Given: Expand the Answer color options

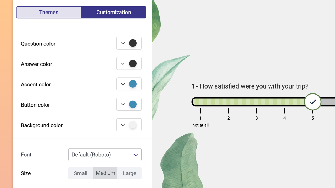Looking at the screenshot, I should 123,63.
